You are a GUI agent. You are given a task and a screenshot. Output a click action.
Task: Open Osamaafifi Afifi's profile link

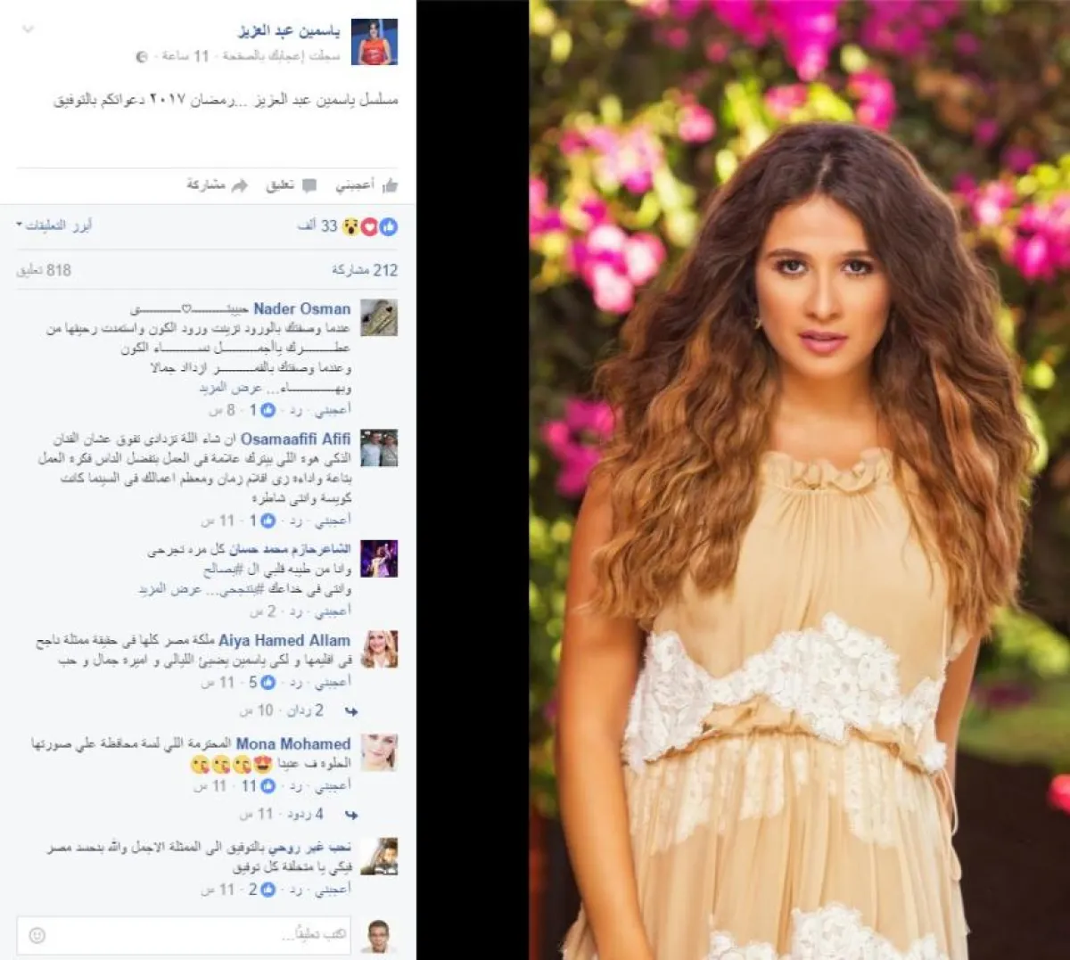295,439
